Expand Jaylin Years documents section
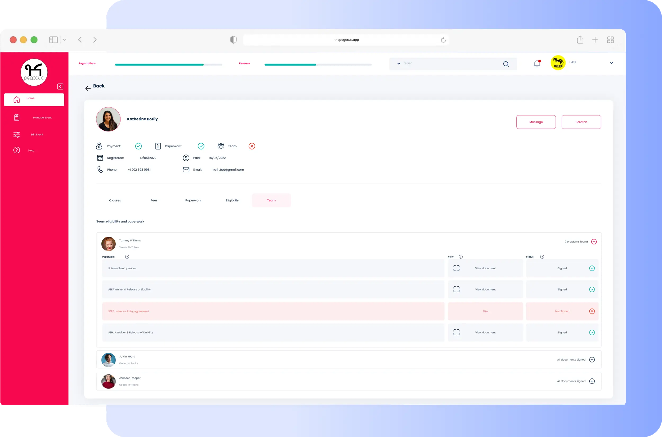The width and height of the screenshot is (662, 437). click(x=592, y=360)
